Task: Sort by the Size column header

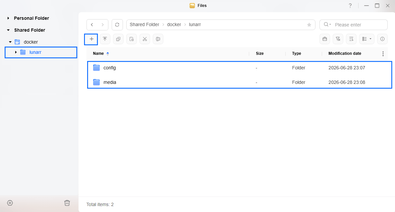Action: [260, 53]
